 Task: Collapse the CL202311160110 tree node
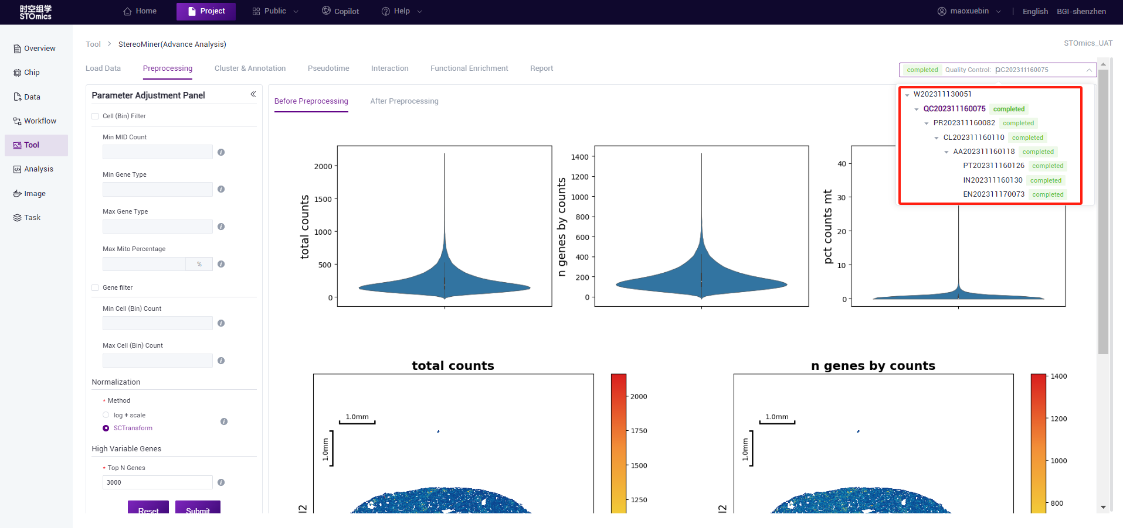click(x=937, y=138)
